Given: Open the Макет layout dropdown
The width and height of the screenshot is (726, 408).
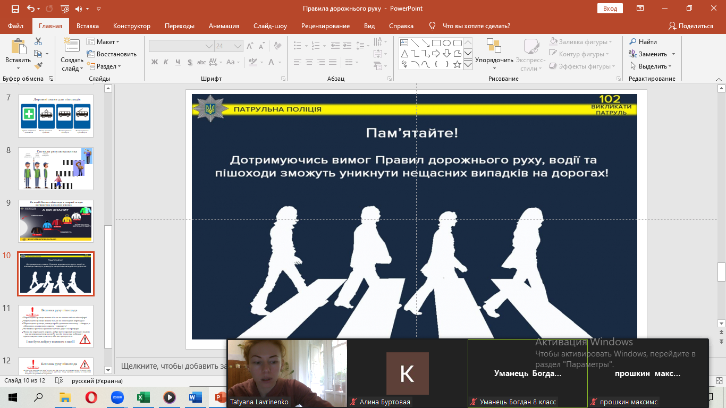Looking at the screenshot, I should point(104,41).
